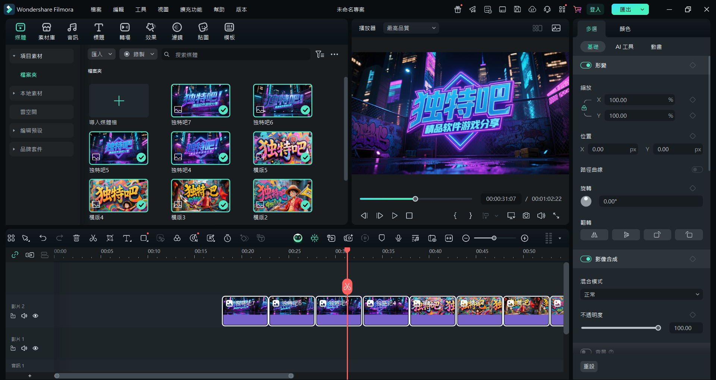
Task: Click the delete trash icon in timeline toolbar
Action: [x=76, y=238]
